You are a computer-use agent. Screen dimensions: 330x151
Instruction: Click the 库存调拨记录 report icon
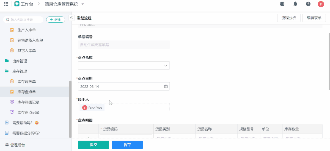(x=12, y=102)
